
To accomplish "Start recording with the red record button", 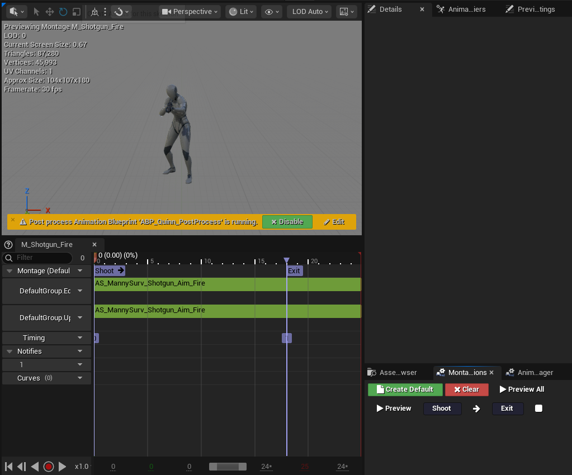I will pos(49,466).
